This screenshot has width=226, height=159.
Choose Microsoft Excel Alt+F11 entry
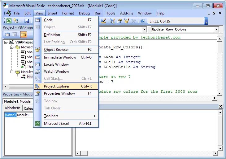(x=66, y=124)
